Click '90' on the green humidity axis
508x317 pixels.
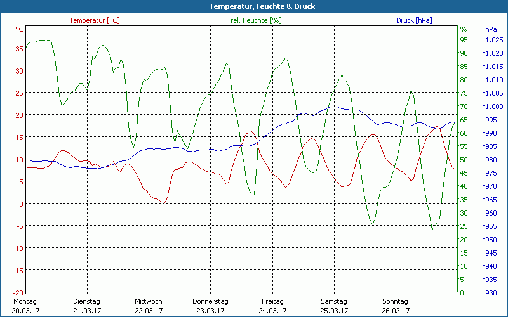coord(464,53)
